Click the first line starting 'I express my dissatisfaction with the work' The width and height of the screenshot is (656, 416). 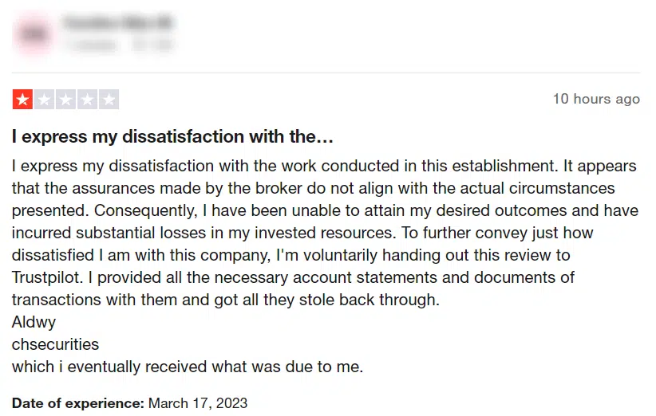click(324, 166)
